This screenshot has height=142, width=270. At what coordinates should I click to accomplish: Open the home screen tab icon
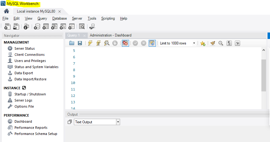point(6,11)
